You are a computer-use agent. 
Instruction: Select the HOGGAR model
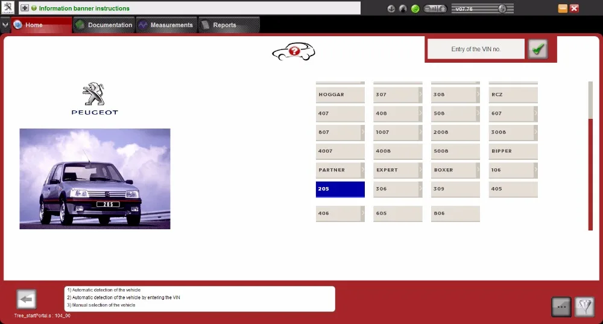point(340,95)
